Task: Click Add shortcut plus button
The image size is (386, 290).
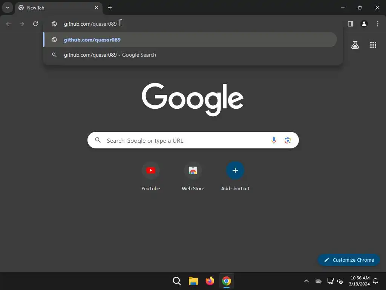Action: [235, 170]
